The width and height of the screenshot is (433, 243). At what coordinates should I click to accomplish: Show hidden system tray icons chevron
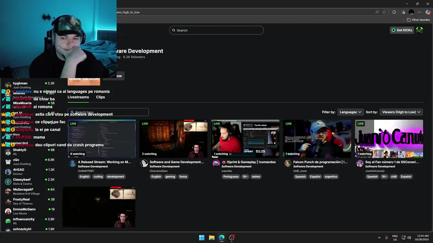coord(379,238)
